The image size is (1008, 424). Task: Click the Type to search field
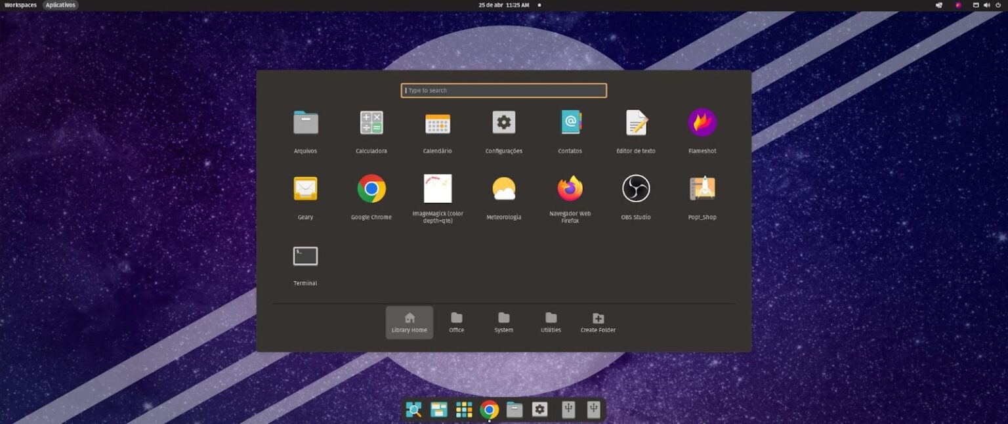[503, 90]
